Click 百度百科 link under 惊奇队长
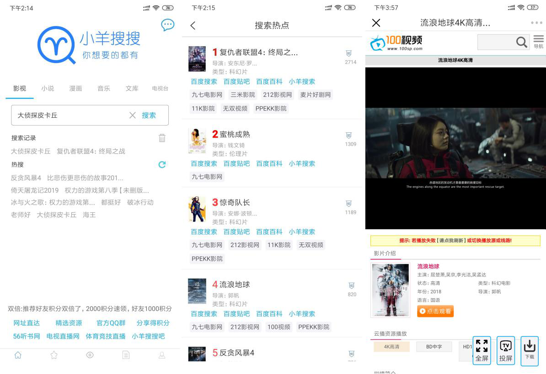 269,232
